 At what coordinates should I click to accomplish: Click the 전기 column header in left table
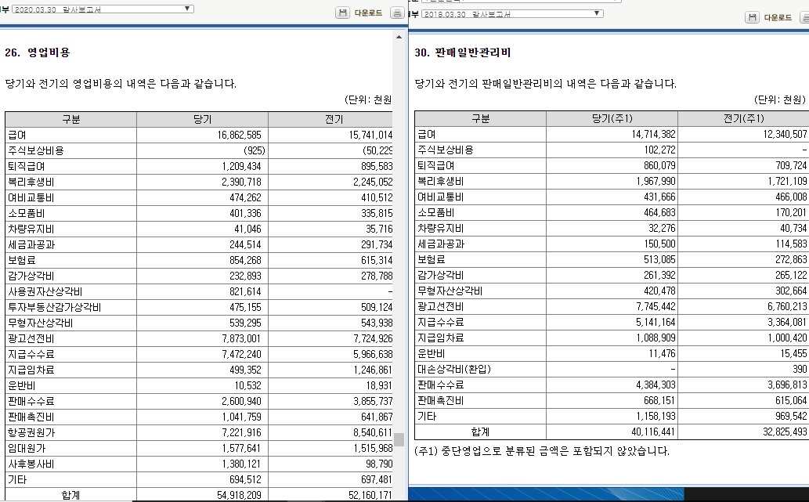pyautogui.click(x=334, y=119)
